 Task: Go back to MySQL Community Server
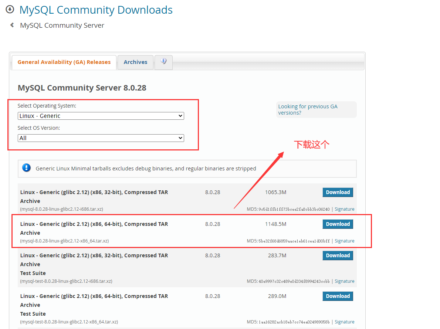click(x=62, y=25)
